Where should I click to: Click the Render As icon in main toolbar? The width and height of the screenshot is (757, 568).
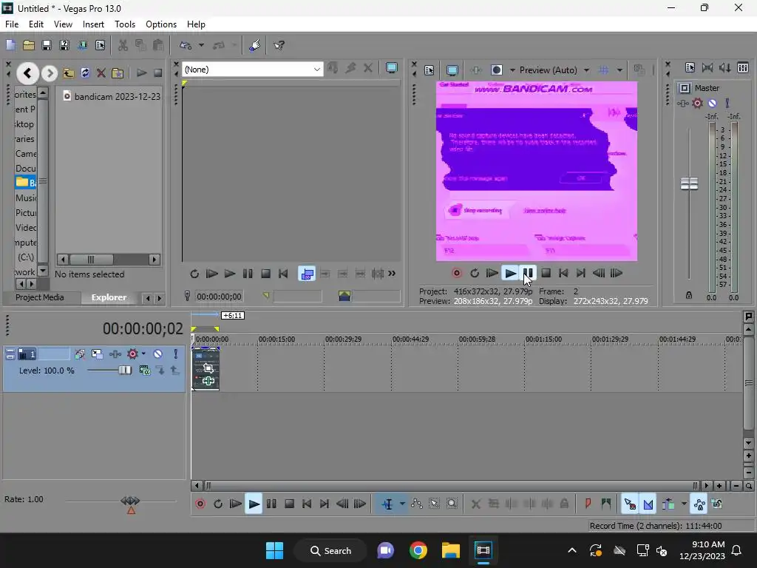pos(82,45)
